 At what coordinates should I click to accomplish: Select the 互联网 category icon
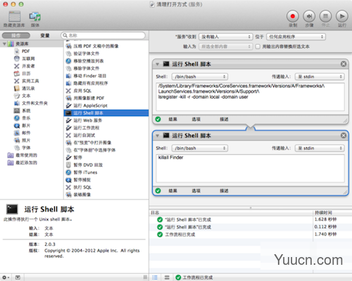coord(17,58)
